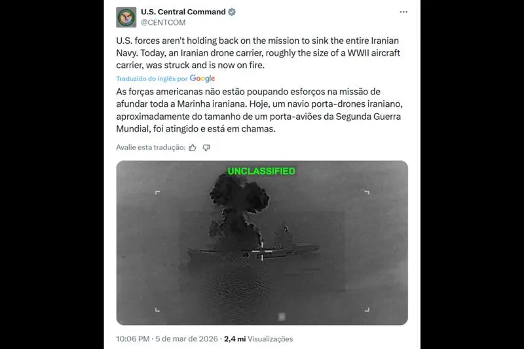Screen dimensions: 524x349
Task: Click the small marker at video bottom
Action: [x=282, y=316]
